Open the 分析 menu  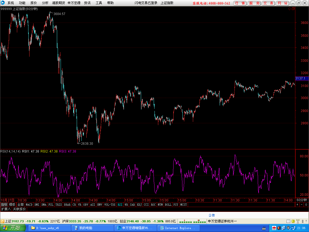(45, 3)
